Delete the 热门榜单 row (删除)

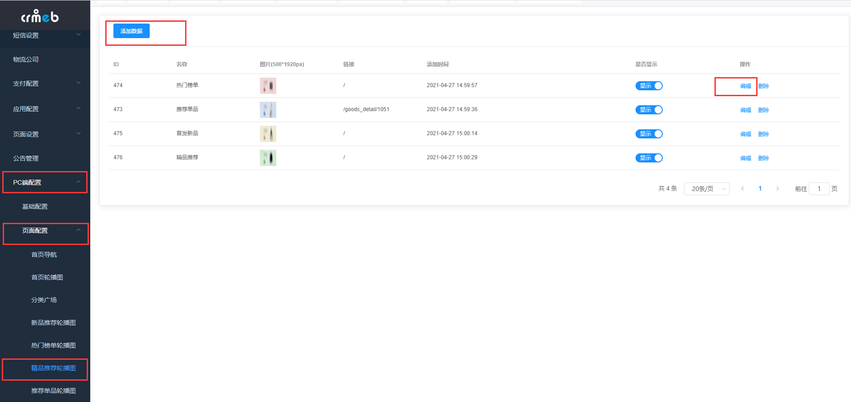(x=763, y=86)
